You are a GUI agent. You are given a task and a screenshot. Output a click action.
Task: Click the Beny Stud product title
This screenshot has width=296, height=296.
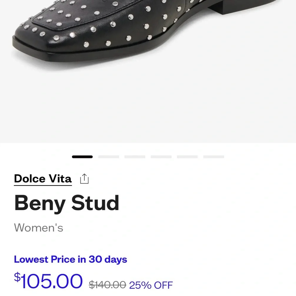[x=67, y=204]
